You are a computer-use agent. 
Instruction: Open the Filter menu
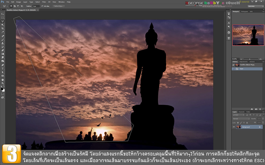[44, 2]
